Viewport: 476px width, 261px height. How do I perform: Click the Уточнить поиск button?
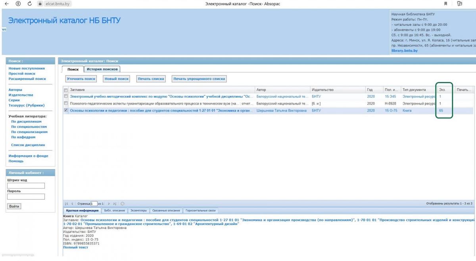[81, 79]
